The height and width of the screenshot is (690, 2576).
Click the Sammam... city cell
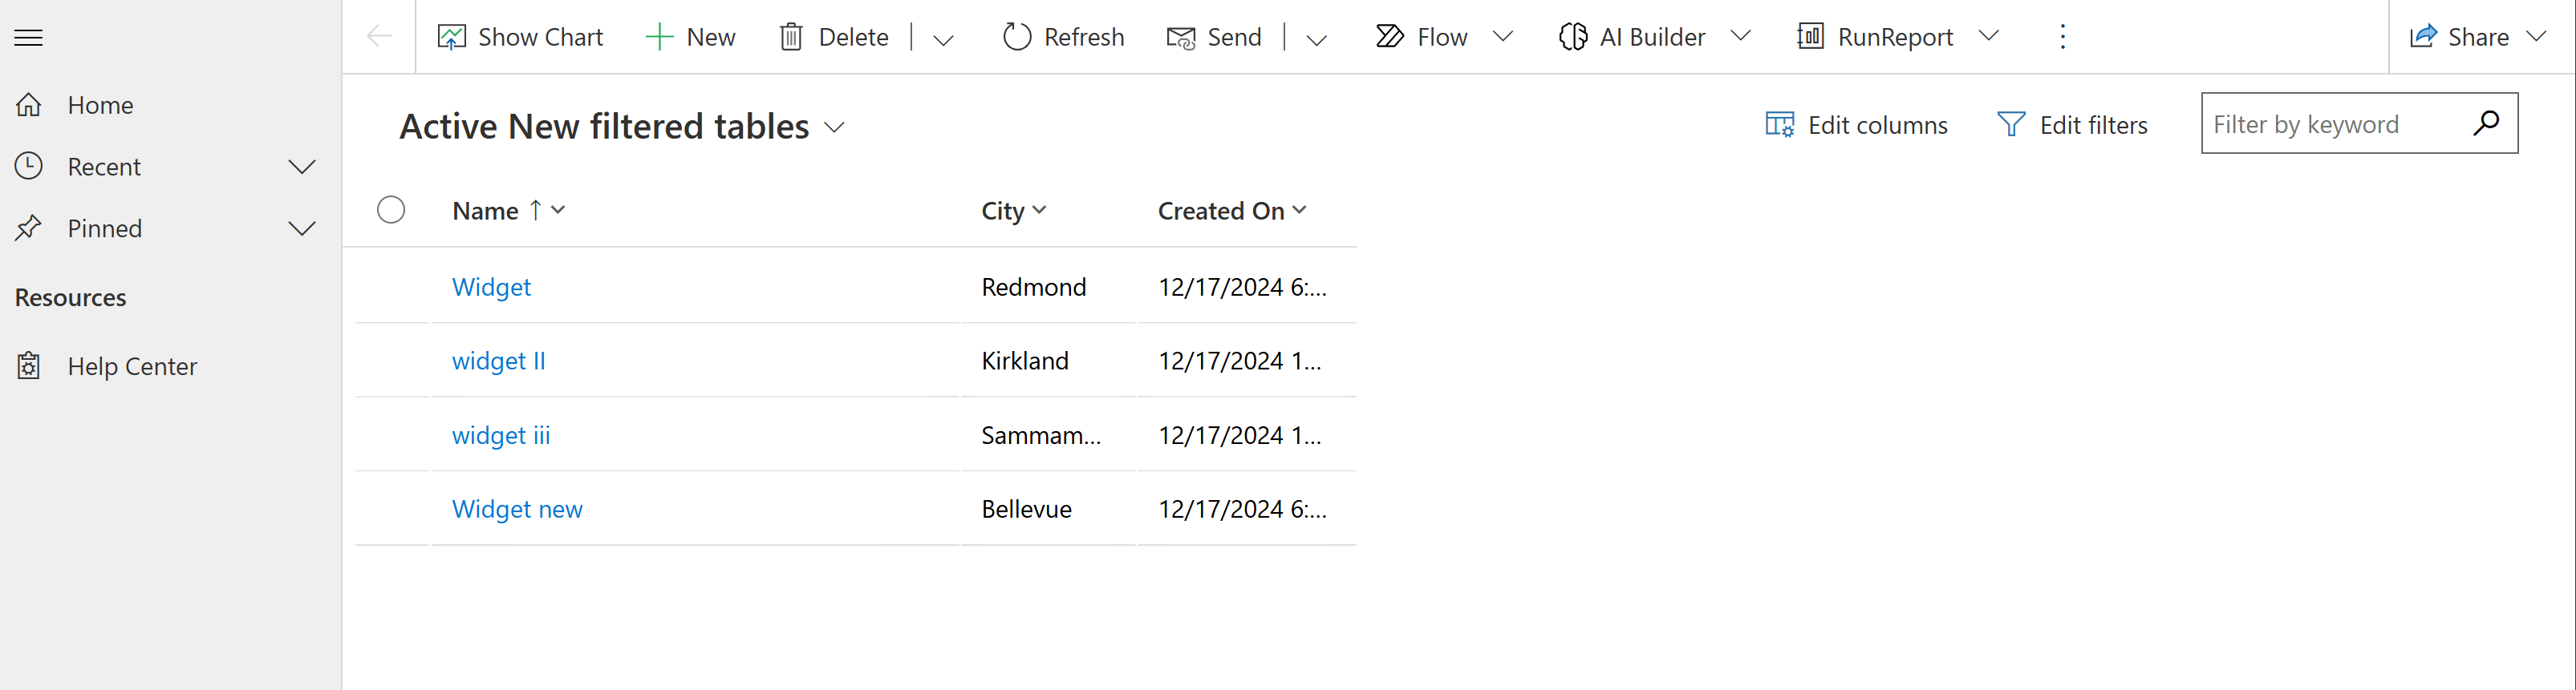1041,435
